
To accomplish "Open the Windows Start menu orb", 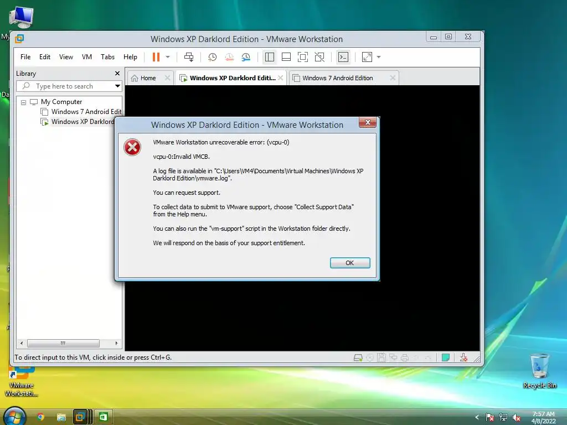I will click(x=15, y=417).
